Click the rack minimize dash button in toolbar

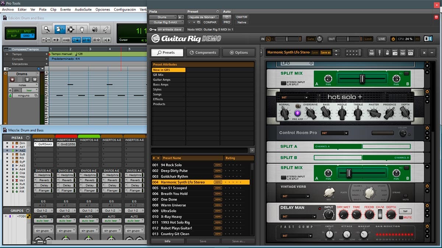point(432,53)
